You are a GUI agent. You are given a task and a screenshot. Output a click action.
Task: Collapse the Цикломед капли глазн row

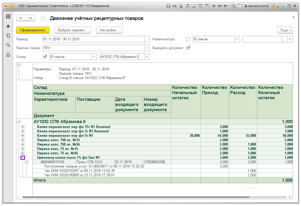[23, 157]
